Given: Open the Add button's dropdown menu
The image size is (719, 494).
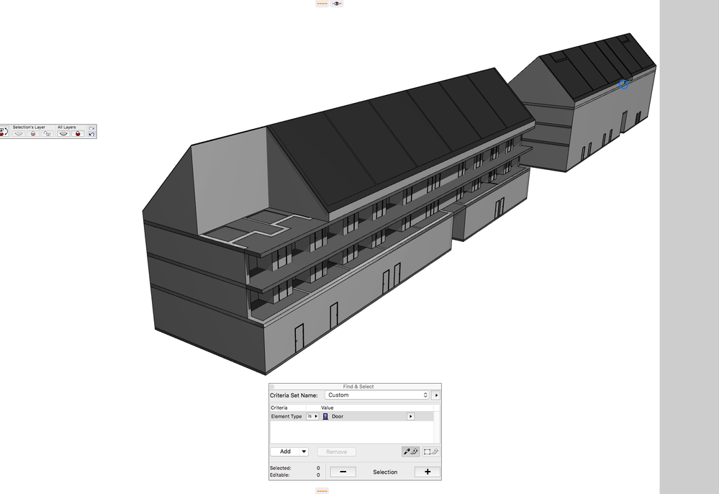Looking at the screenshot, I should click(x=303, y=451).
